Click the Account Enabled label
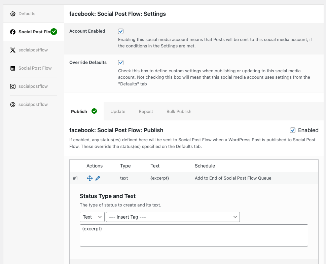 click(87, 31)
